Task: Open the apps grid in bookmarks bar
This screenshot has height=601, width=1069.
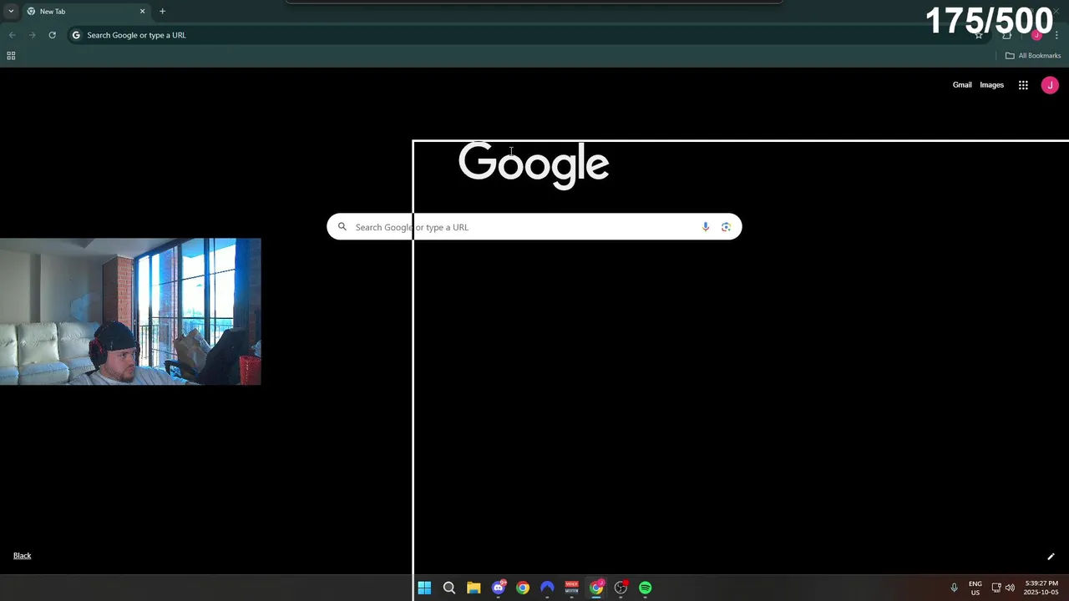Action: 11,56
